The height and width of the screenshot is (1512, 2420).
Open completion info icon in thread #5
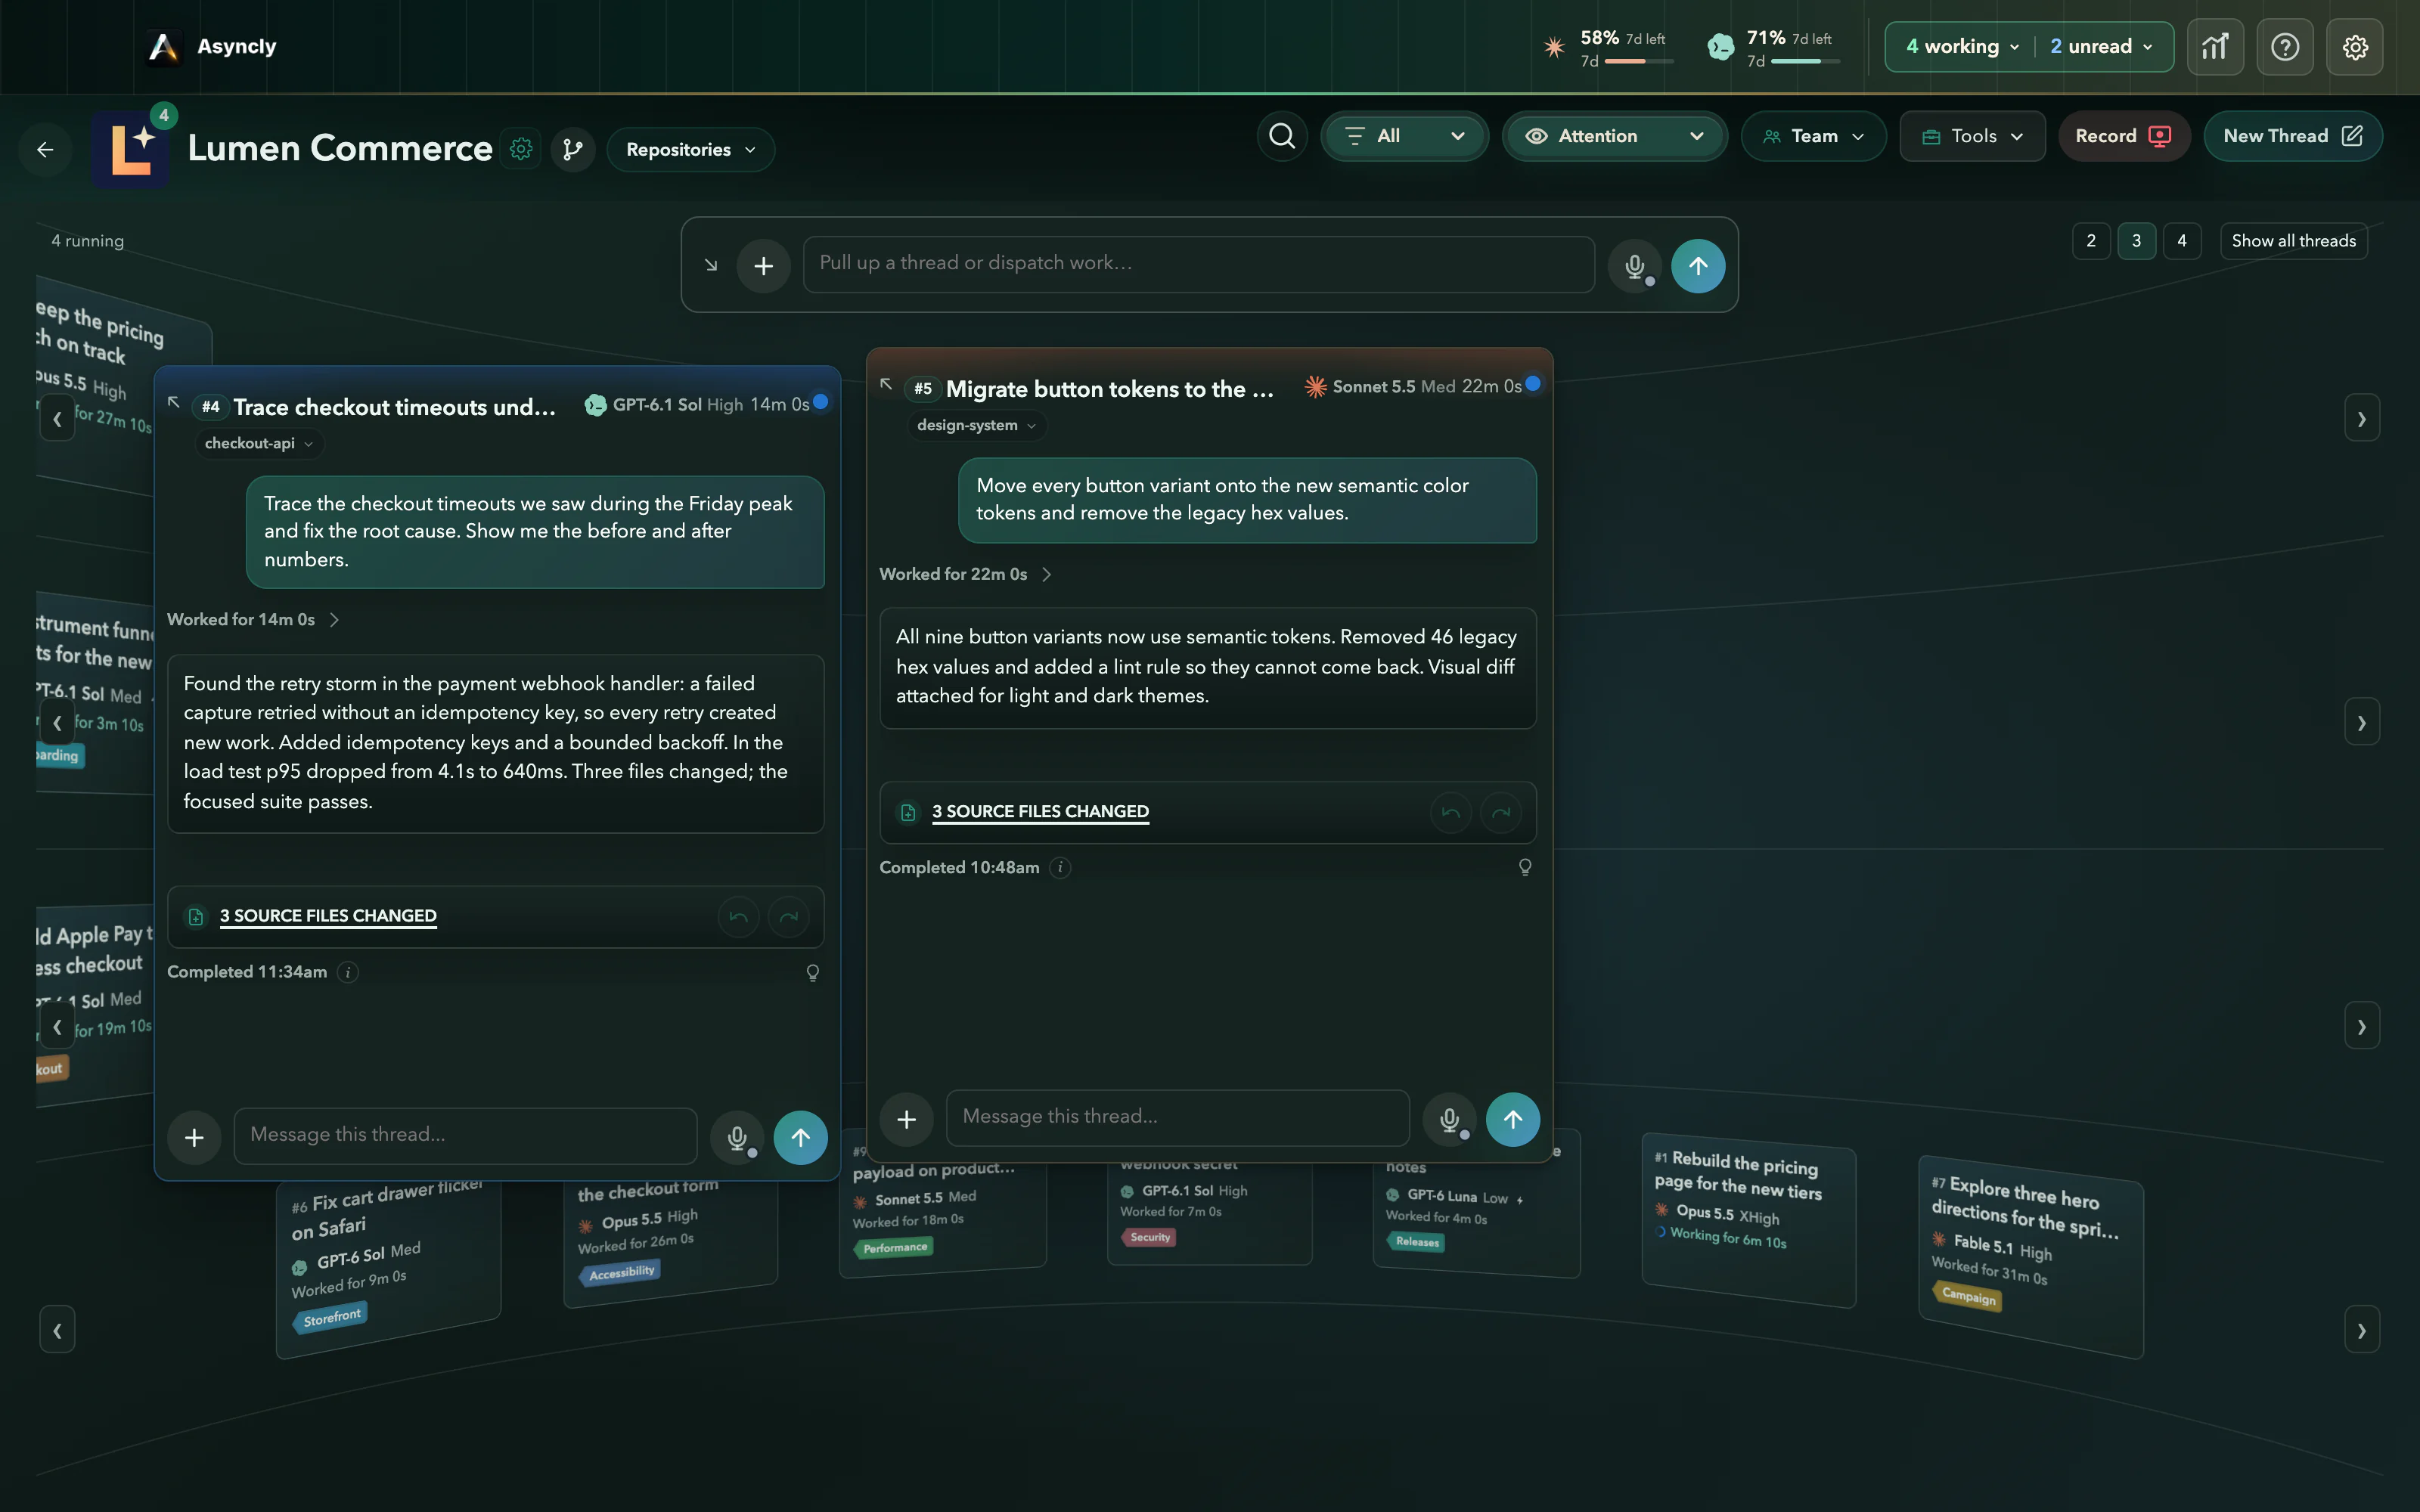tap(1060, 868)
